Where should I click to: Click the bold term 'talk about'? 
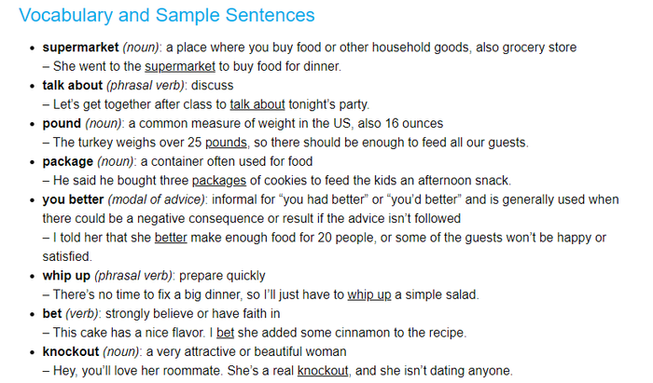(73, 85)
